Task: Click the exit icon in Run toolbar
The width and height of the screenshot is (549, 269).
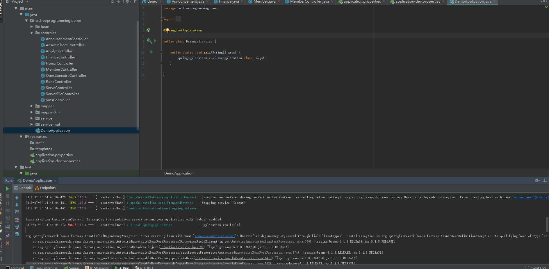Action: [x=8, y=218]
